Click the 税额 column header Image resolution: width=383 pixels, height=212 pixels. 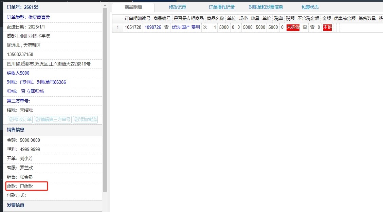tap(290, 18)
